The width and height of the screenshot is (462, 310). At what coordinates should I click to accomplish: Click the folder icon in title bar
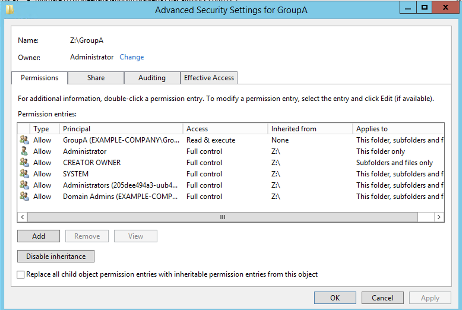(10, 10)
